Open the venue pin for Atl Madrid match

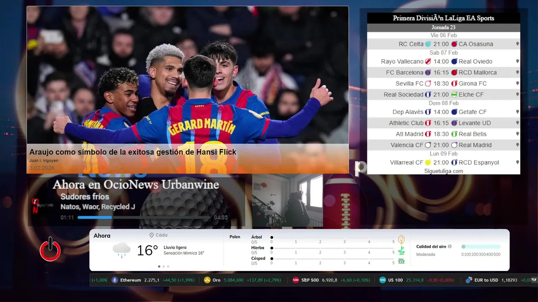click(x=517, y=134)
